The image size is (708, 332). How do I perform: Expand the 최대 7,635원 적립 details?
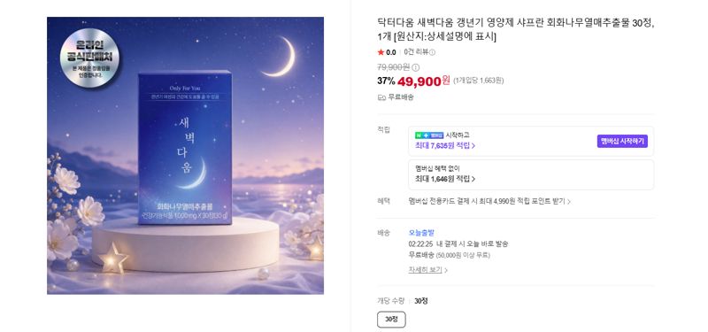445,145
